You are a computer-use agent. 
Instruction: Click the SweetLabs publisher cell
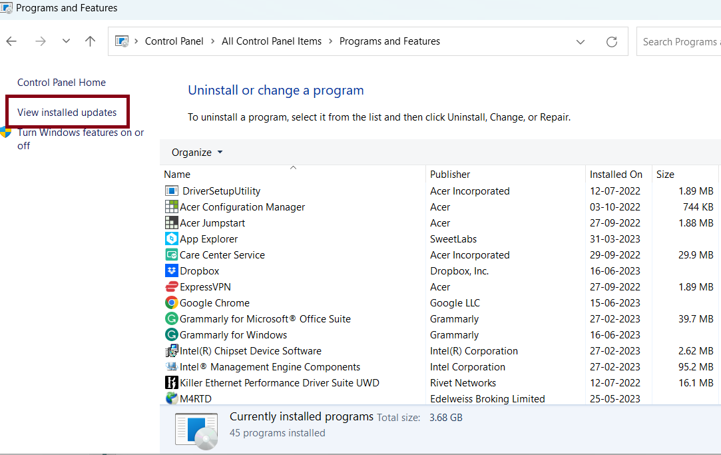pos(453,239)
